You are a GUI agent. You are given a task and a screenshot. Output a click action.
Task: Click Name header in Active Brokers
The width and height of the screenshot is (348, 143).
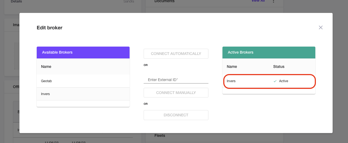[x=232, y=67]
